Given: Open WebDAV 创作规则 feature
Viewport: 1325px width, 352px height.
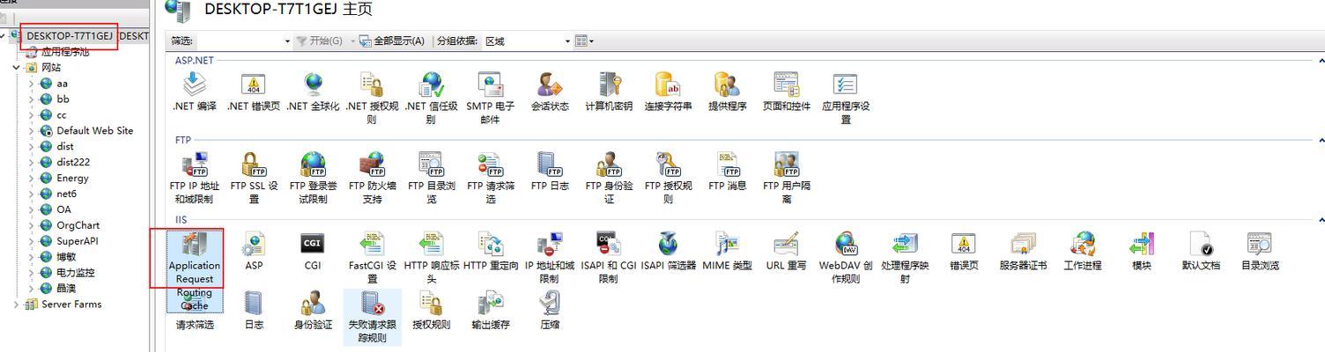Looking at the screenshot, I should 846,256.
